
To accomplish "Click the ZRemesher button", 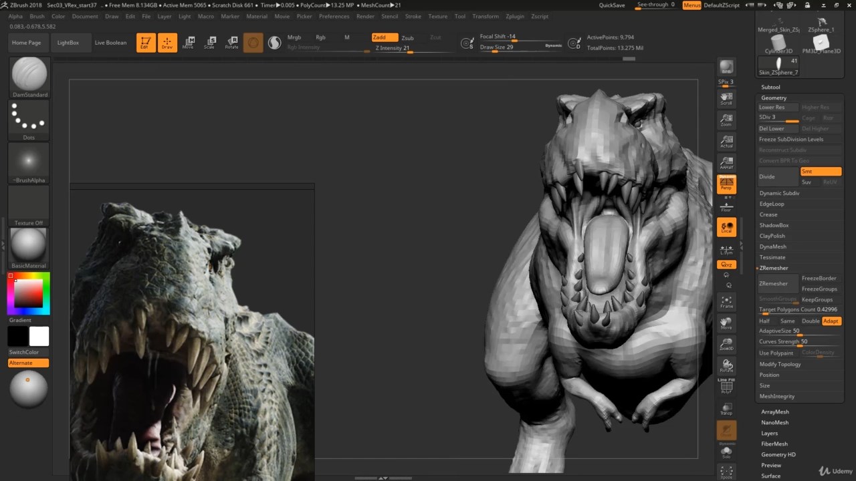I will tap(778, 284).
